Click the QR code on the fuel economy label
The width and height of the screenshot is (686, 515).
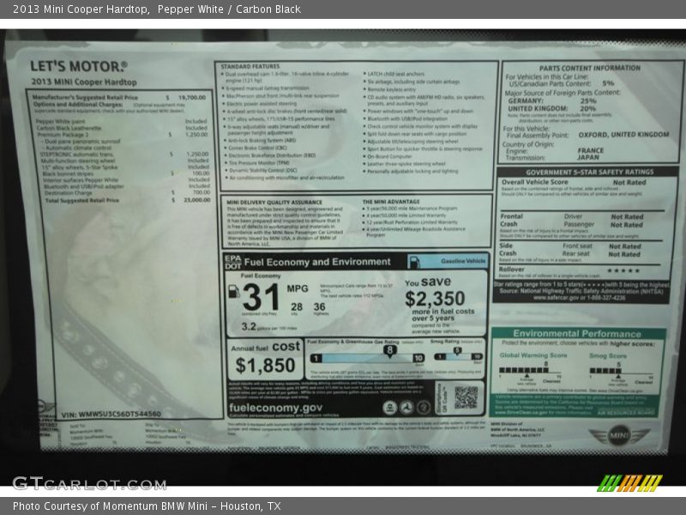click(x=466, y=397)
